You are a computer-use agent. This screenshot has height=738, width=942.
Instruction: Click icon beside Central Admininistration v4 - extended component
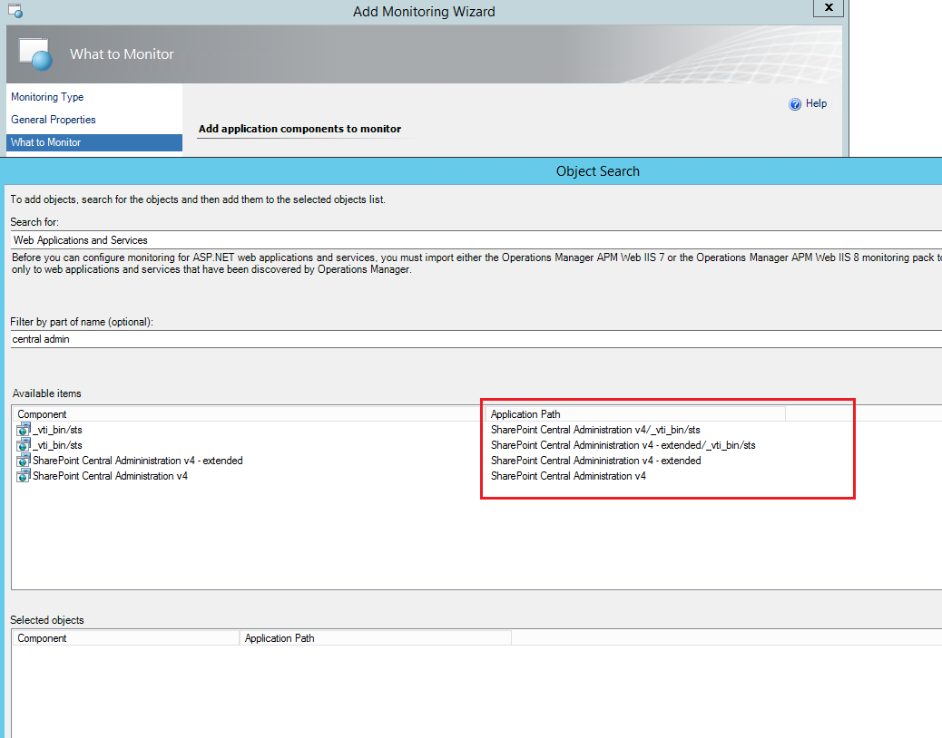tap(24, 461)
